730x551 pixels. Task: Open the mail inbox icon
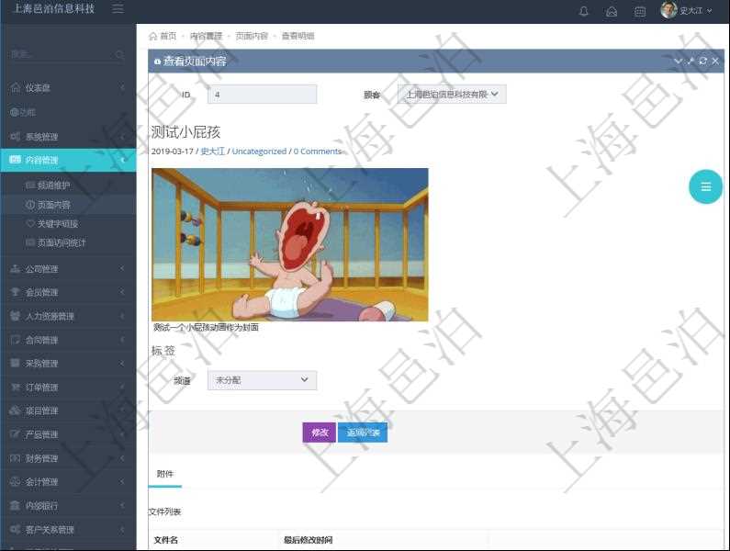(612, 11)
